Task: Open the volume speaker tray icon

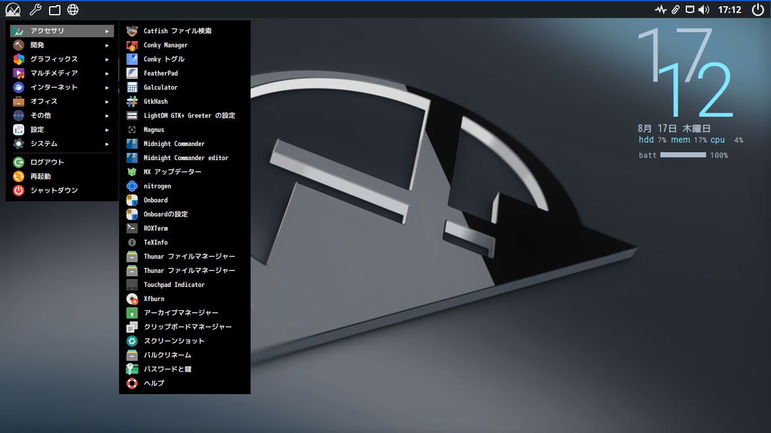Action: pyautogui.click(x=704, y=10)
